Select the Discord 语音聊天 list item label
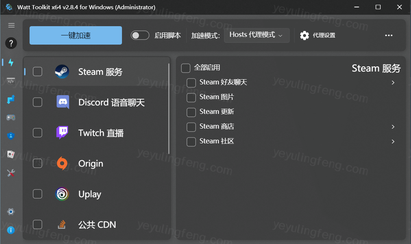 (111, 102)
